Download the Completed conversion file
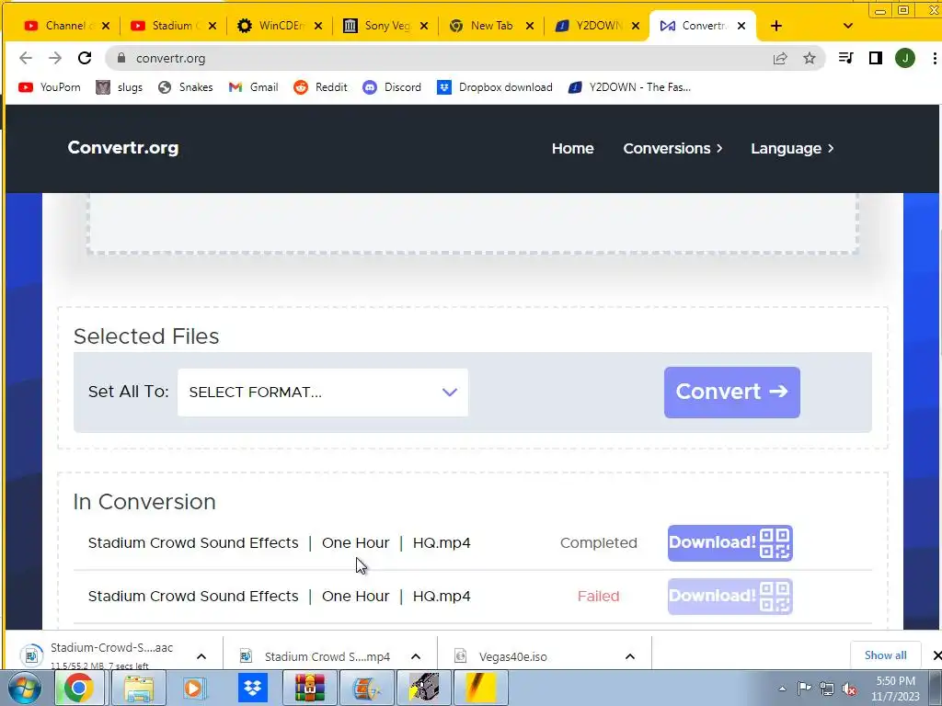The height and width of the screenshot is (706, 942). [729, 542]
